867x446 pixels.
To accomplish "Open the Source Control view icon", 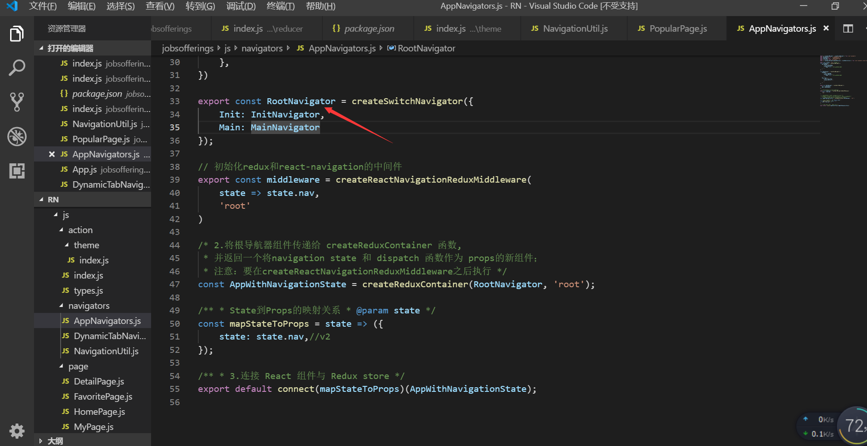I will (17, 102).
